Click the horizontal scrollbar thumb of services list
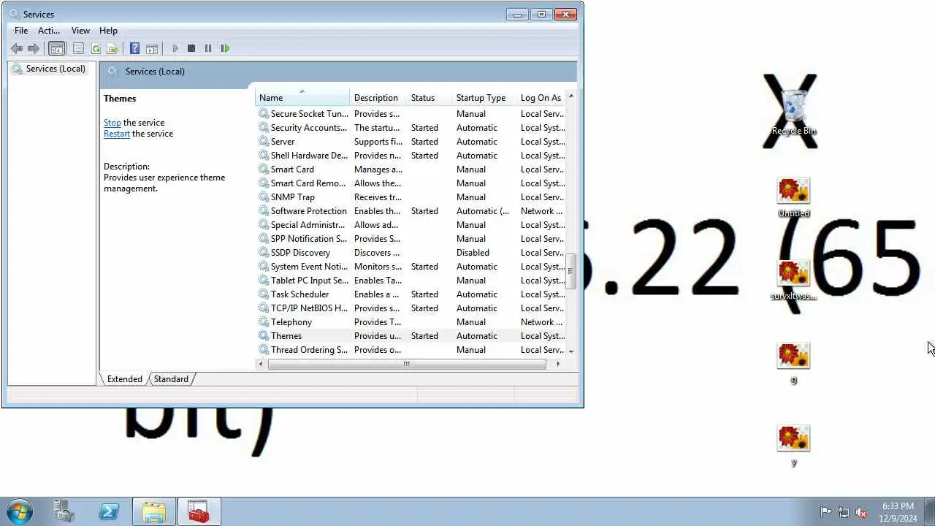The height and width of the screenshot is (526, 935). (x=407, y=364)
